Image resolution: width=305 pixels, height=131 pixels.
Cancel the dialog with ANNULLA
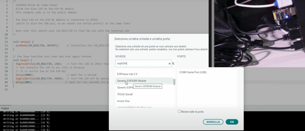213,122
